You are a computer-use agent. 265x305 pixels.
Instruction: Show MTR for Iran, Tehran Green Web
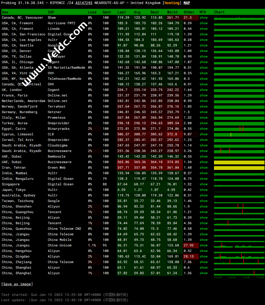[203, 168]
